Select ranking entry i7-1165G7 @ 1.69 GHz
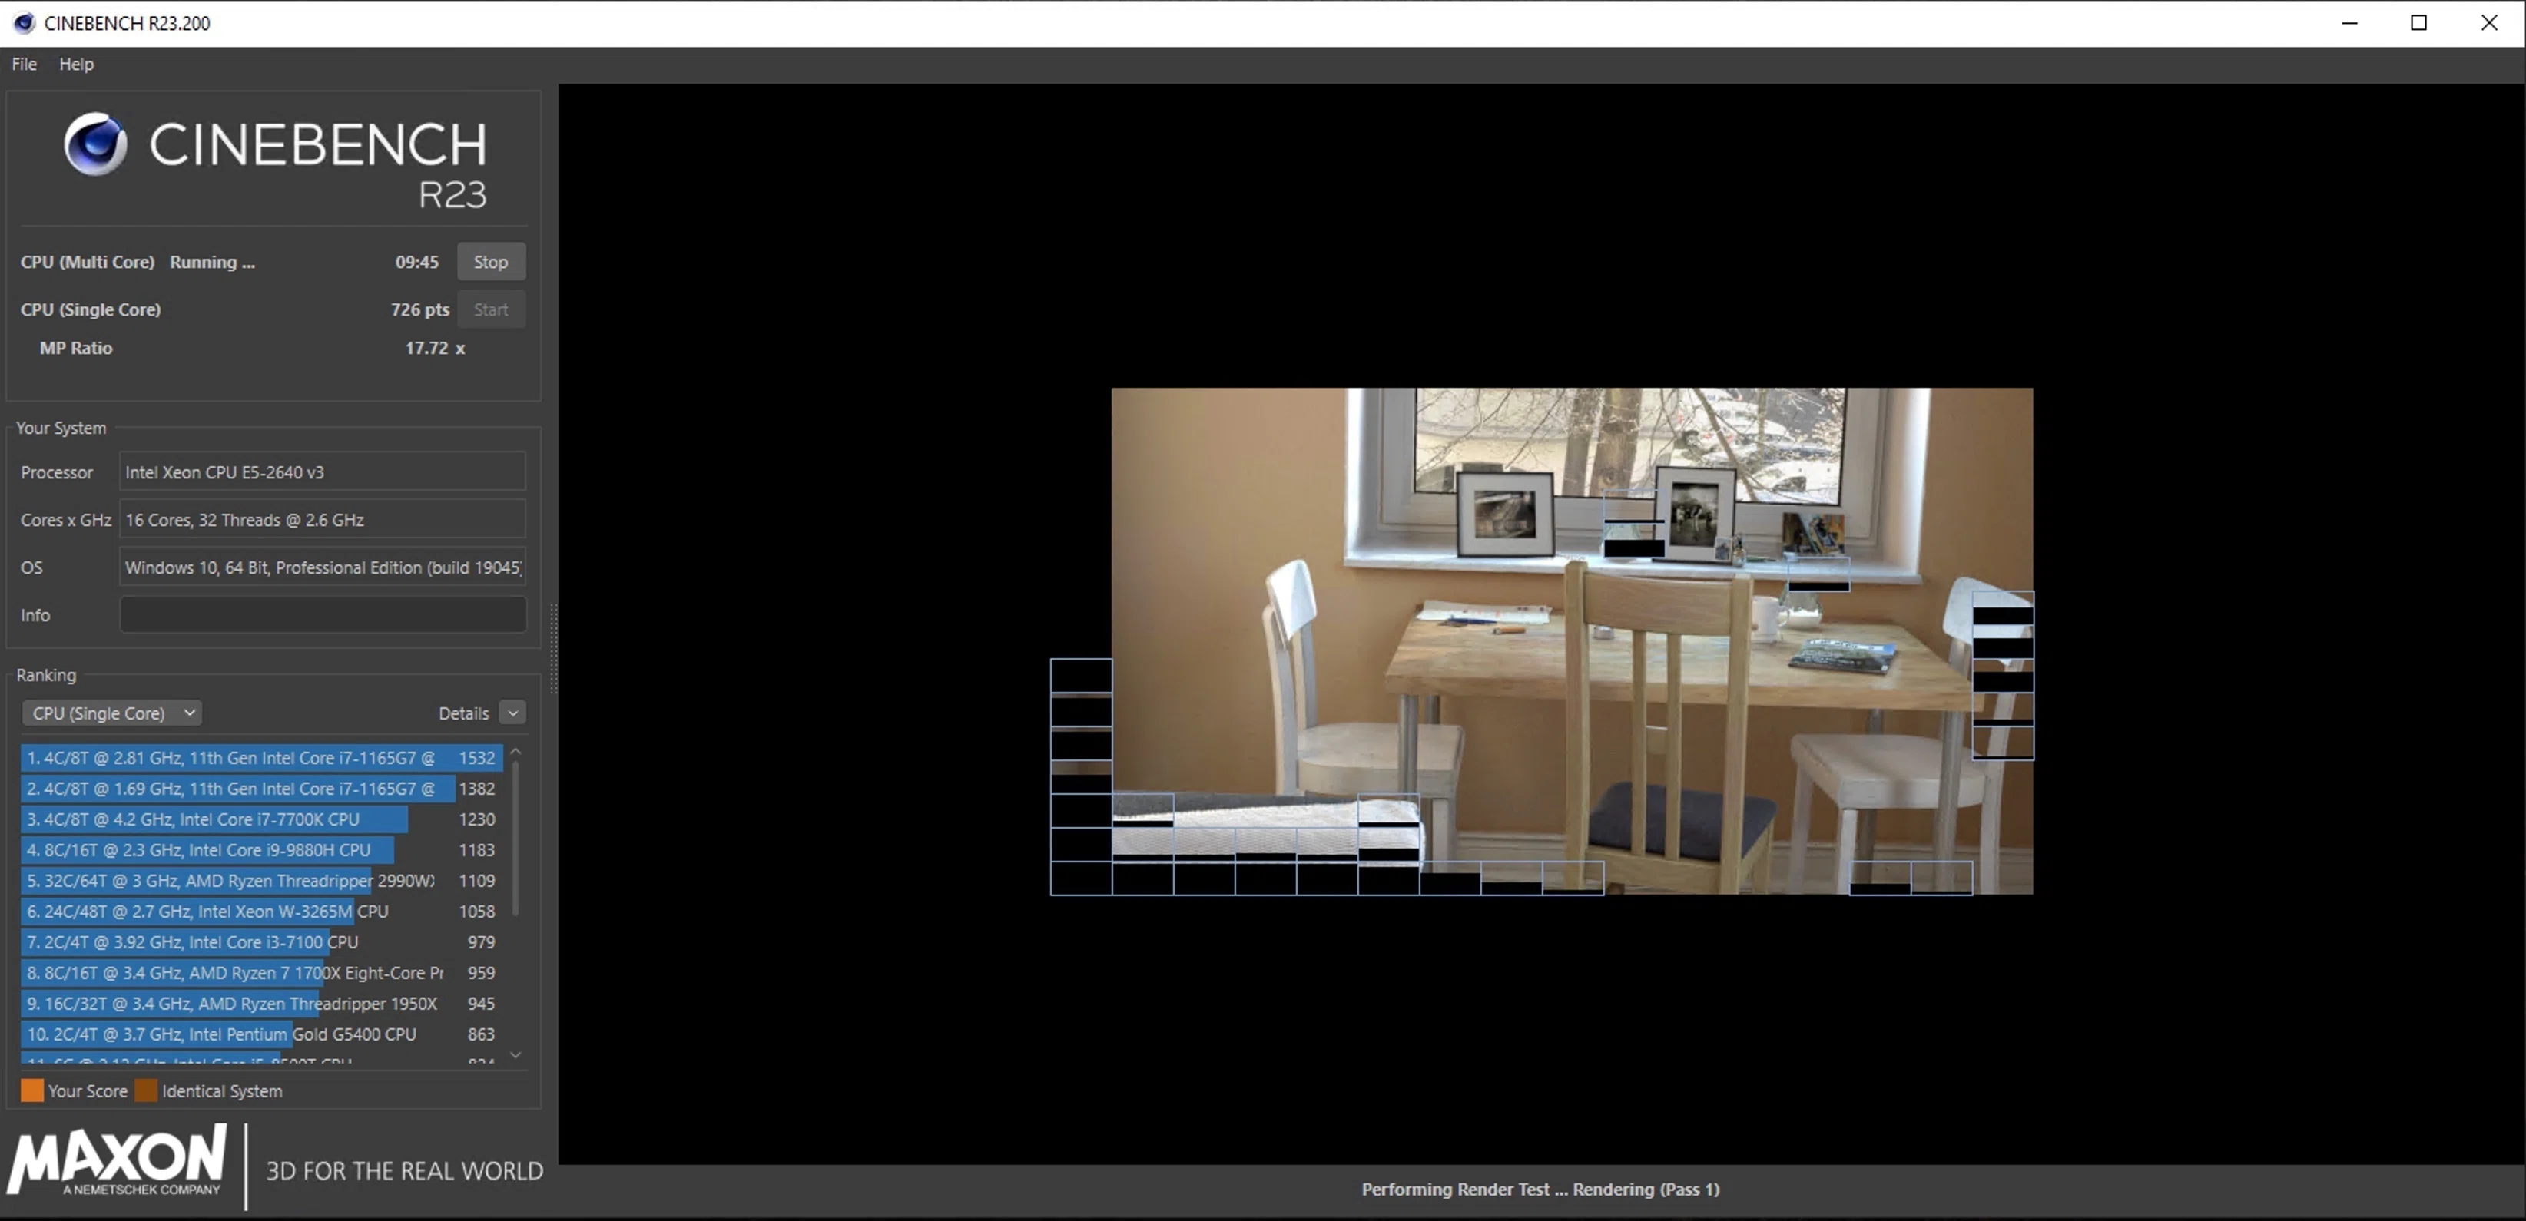Screen dimensions: 2526x1221 [261, 789]
